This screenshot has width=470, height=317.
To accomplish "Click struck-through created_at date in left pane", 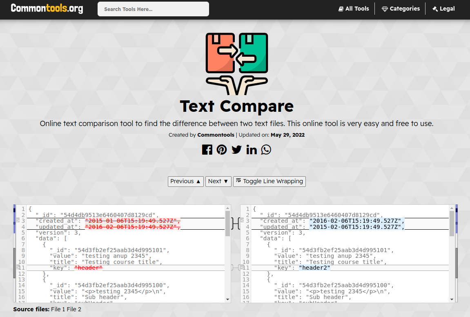I will click(x=133, y=221).
